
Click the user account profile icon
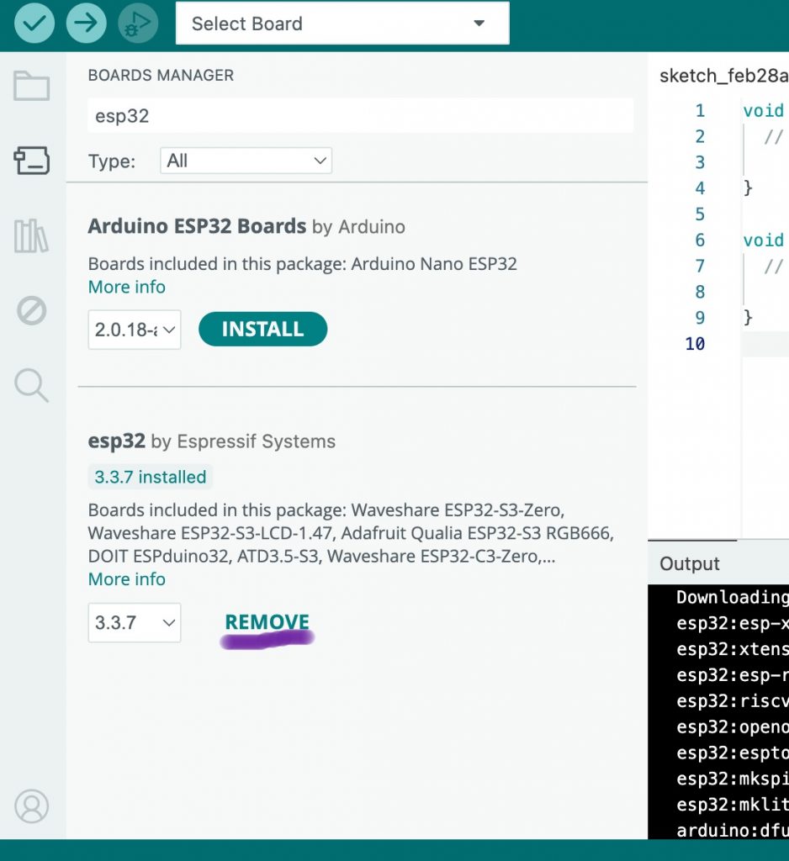click(32, 806)
